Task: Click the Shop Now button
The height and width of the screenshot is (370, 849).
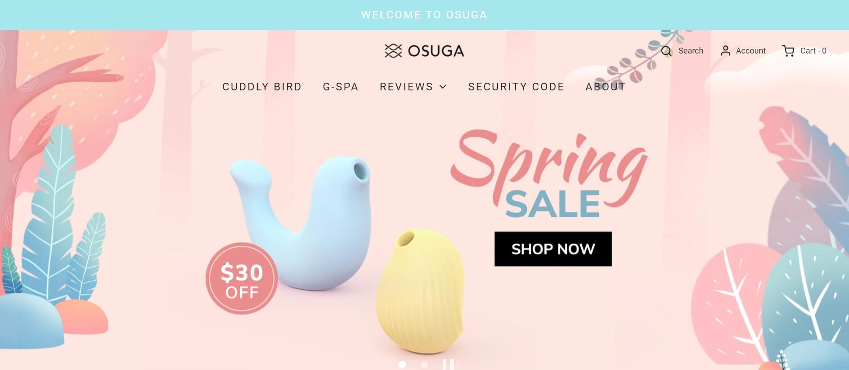Action: 553,249
